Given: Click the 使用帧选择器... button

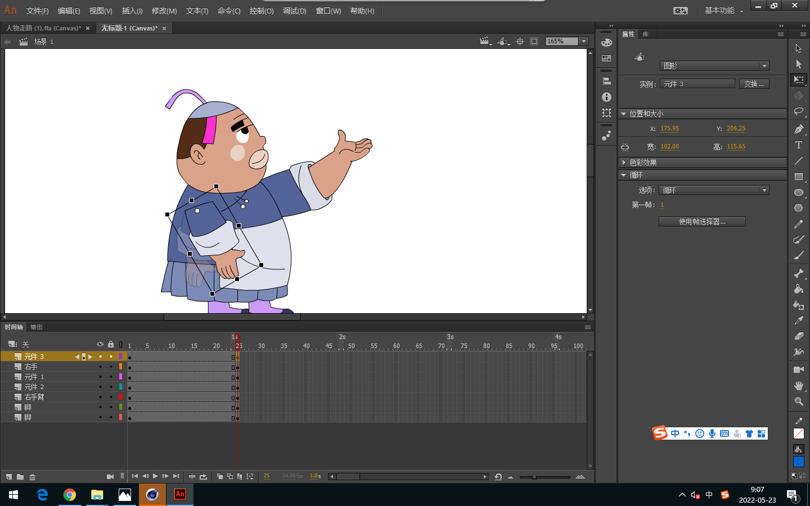Looking at the screenshot, I should (x=702, y=222).
